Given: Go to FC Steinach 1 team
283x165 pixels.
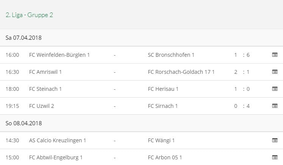Looking at the screenshot, I should (45, 89).
